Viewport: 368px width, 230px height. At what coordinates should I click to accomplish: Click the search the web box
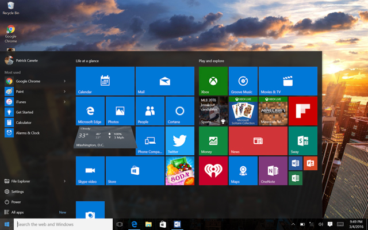coord(63,224)
